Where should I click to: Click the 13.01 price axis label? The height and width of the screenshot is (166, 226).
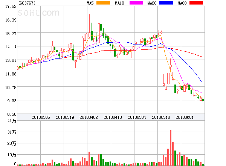click(11, 60)
